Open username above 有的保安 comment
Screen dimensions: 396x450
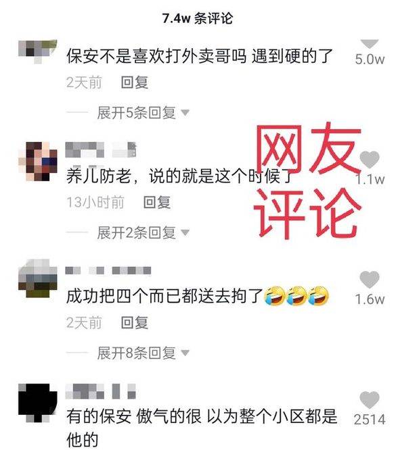tap(100, 391)
